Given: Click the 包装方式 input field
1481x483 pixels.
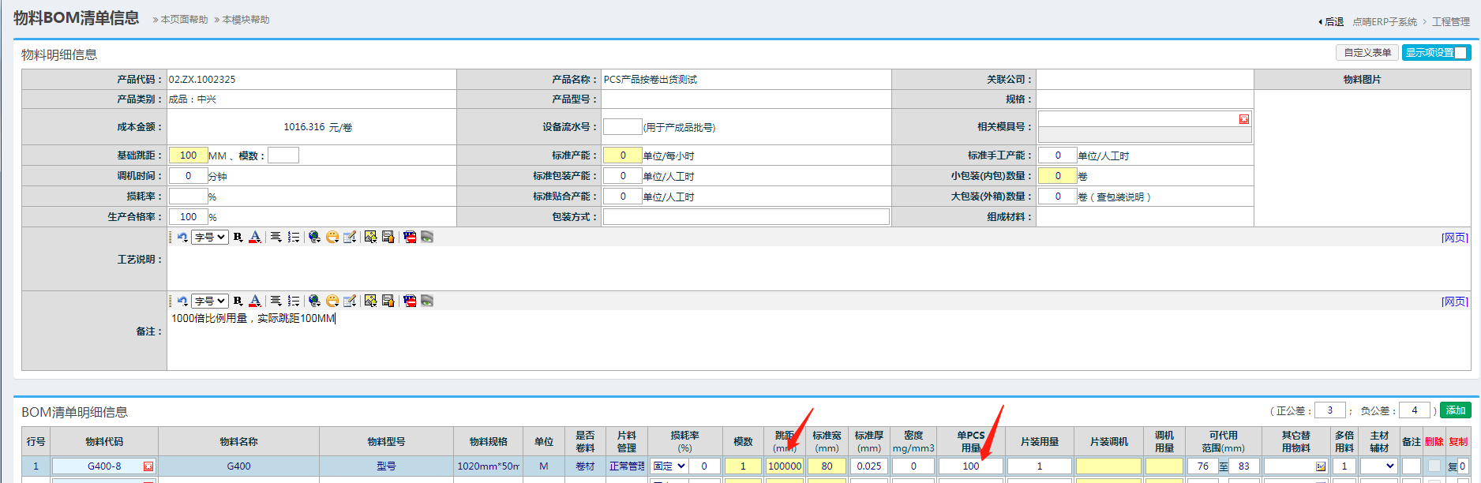Looking at the screenshot, I should point(746,217).
